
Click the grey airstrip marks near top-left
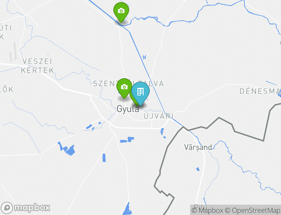[x=13, y=52]
